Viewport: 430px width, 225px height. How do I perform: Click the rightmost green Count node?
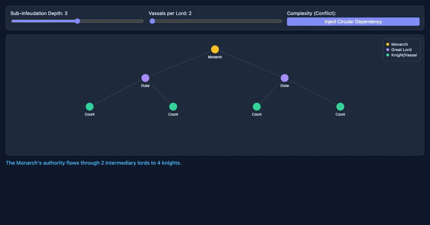click(x=340, y=106)
